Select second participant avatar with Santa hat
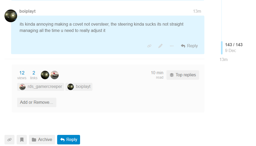 [x=55, y=75]
